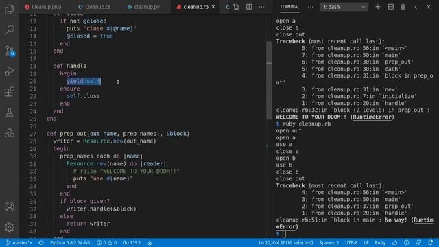Open the Accounts menu in activity bar
439x247 pixels.
pos(9,207)
